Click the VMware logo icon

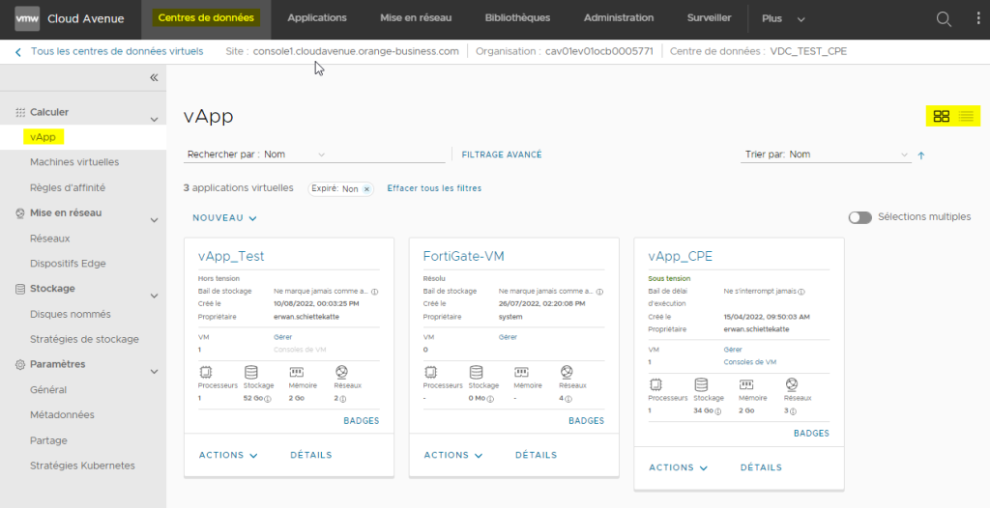(27, 18)
